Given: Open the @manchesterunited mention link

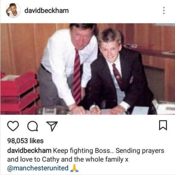Looking at the screenshot, I should click(x=38, y=168).
